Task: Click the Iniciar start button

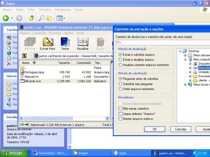Action: coord(15,153)
